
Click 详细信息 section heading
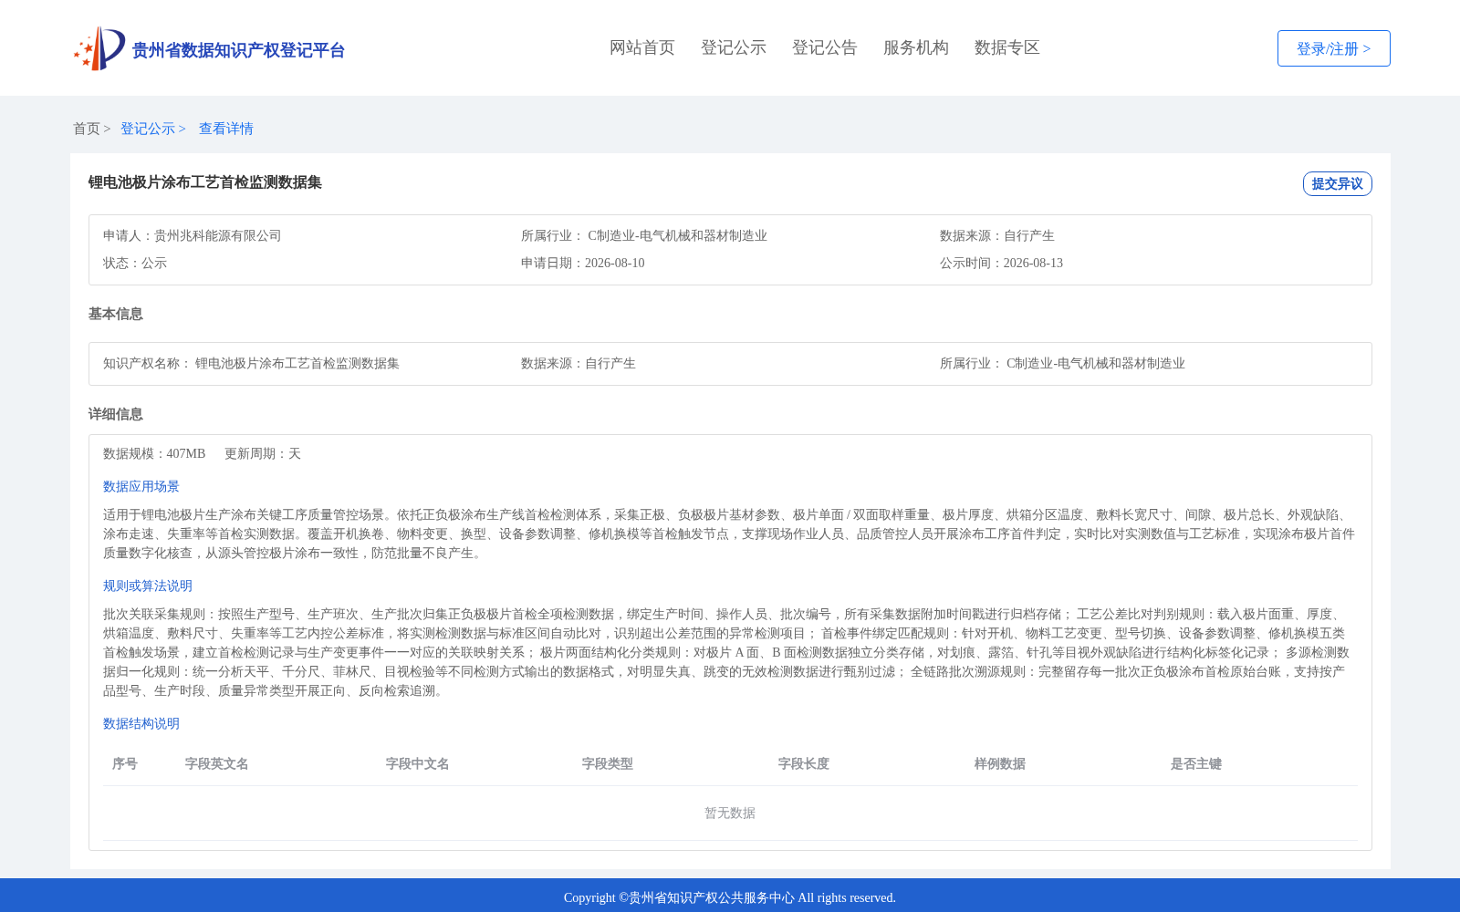[x=116, y=414]
